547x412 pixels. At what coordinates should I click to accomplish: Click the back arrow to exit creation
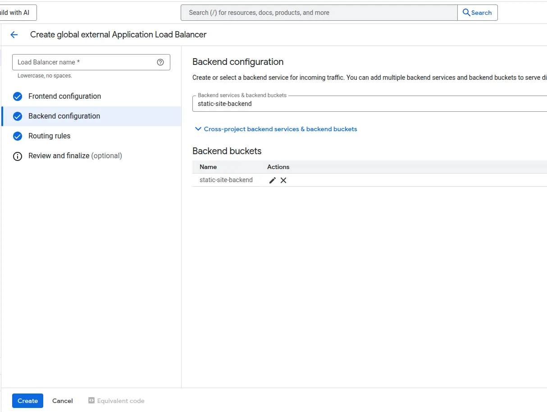click(14, 35)
